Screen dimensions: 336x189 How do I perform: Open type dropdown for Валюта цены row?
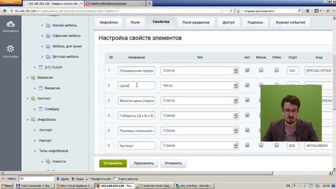pos(199,100)
